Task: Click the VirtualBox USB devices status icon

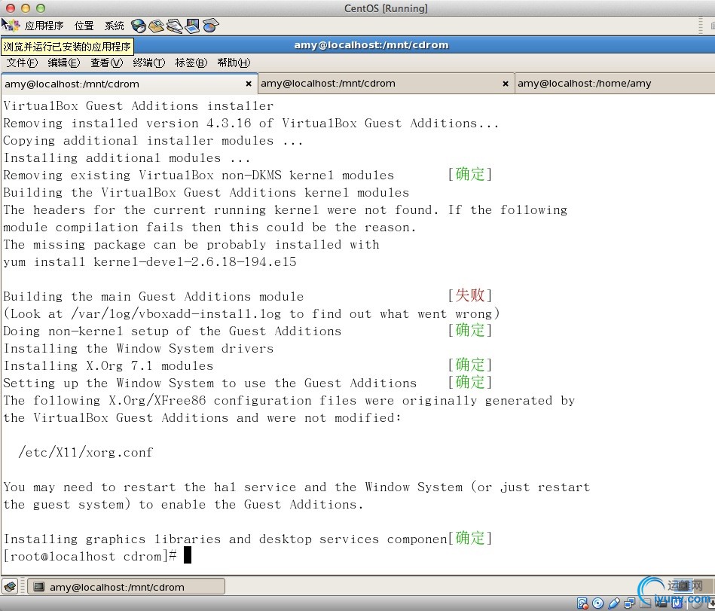Action: pos(614,603)
